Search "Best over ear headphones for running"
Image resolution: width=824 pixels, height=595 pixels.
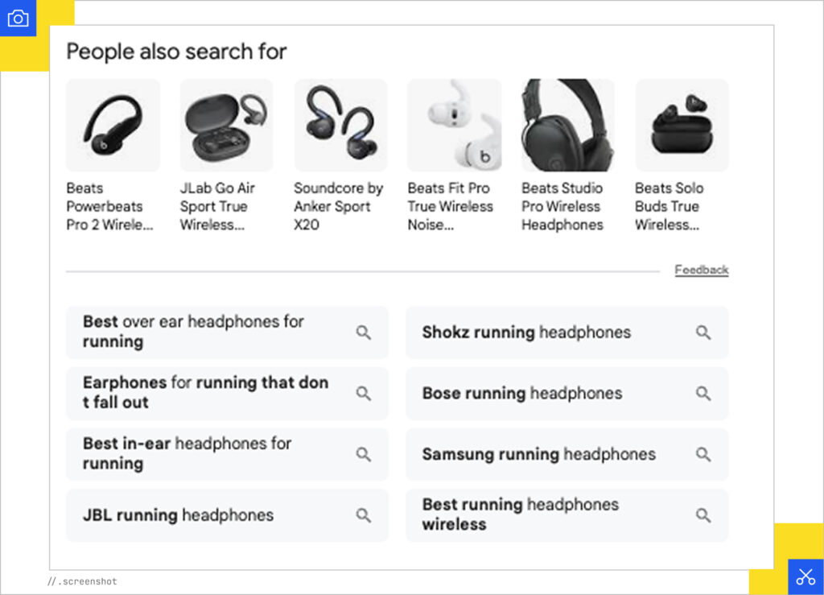coord(193,331)
